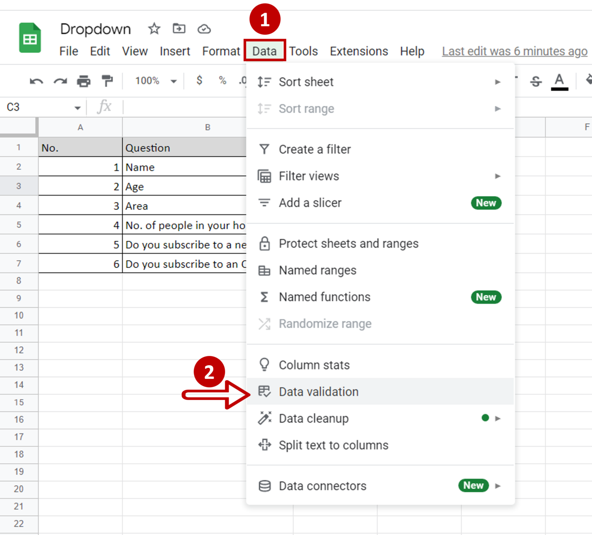Format selected cell as percent
This screenshot has height=535, width=592.
click(x=222, y=81)
